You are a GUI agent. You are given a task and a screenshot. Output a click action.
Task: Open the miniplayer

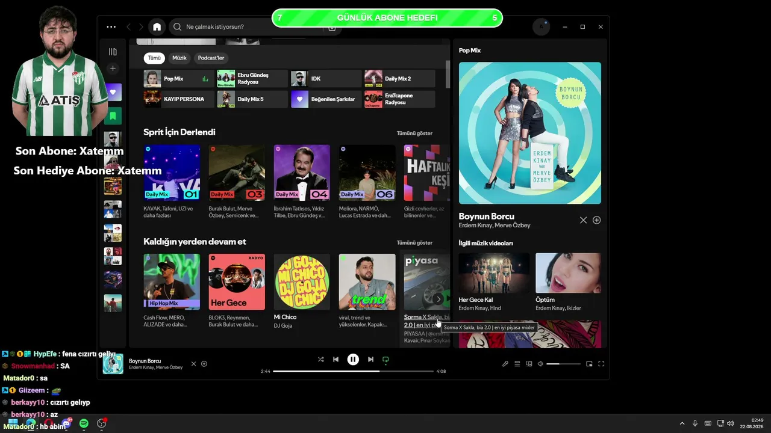[x=589, y=364]
